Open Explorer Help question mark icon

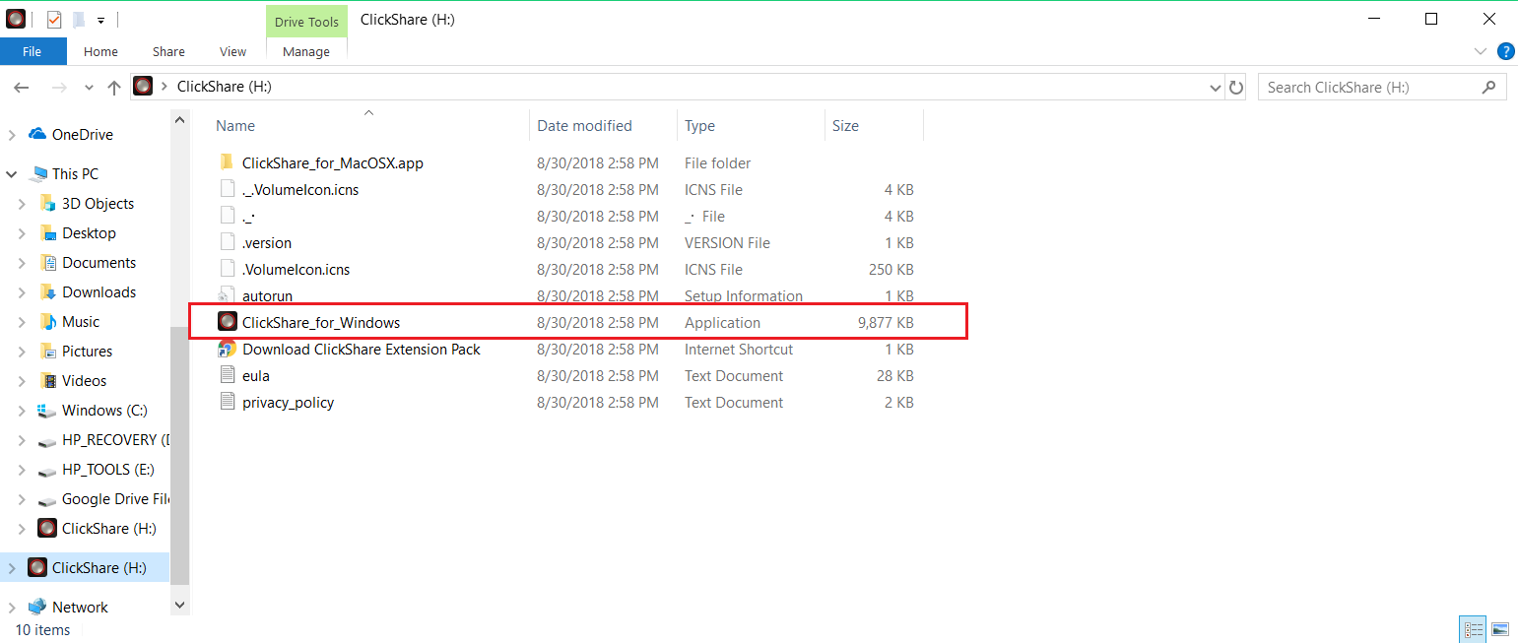1505,51
